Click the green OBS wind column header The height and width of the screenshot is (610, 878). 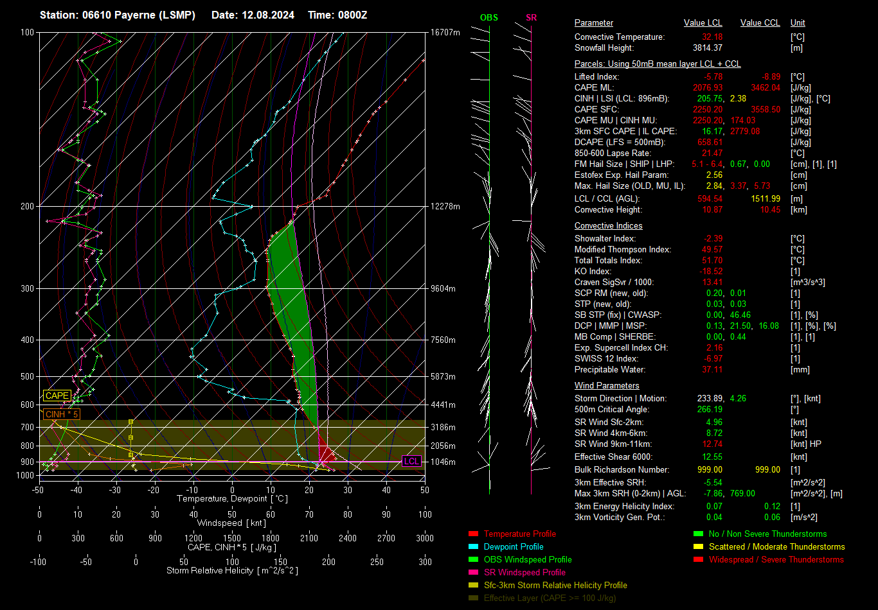[488, 17]
